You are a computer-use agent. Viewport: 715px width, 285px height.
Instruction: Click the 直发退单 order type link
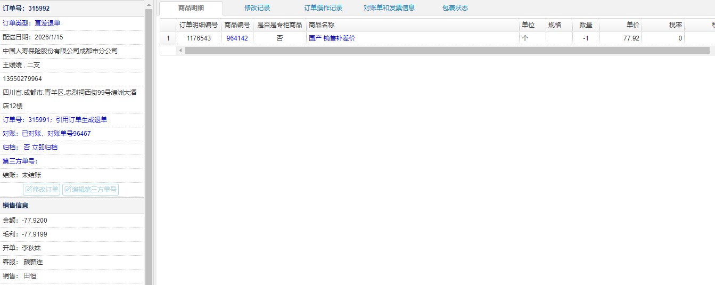(x=47, y=23)
